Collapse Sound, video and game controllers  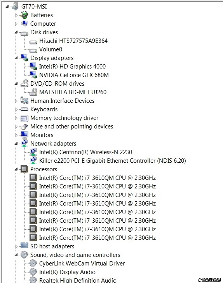[x=16, y=255]
